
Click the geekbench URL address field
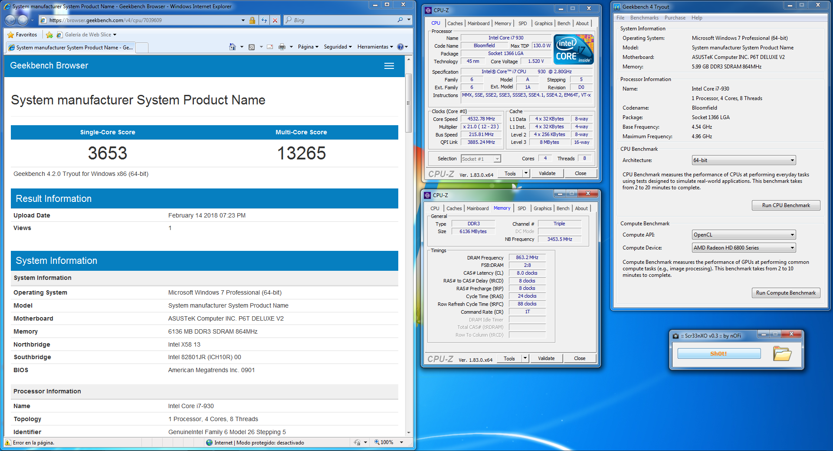(142, 20)
